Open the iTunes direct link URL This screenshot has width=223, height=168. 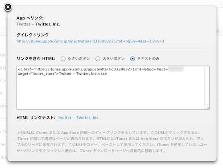click(x=90, y=41)
